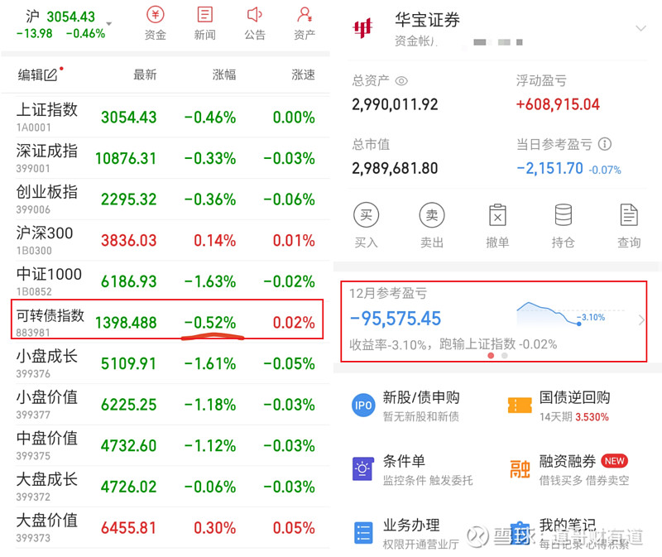The width and height of the screenshot is (662, 557).
Task: Select the 小盘价值 row
Action: coord(166,404)
